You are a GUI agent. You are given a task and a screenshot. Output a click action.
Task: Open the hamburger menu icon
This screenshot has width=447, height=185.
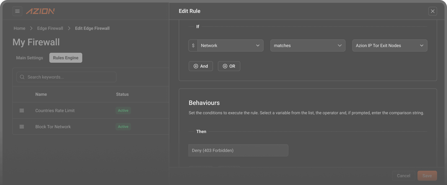click(x=17, y=11)
